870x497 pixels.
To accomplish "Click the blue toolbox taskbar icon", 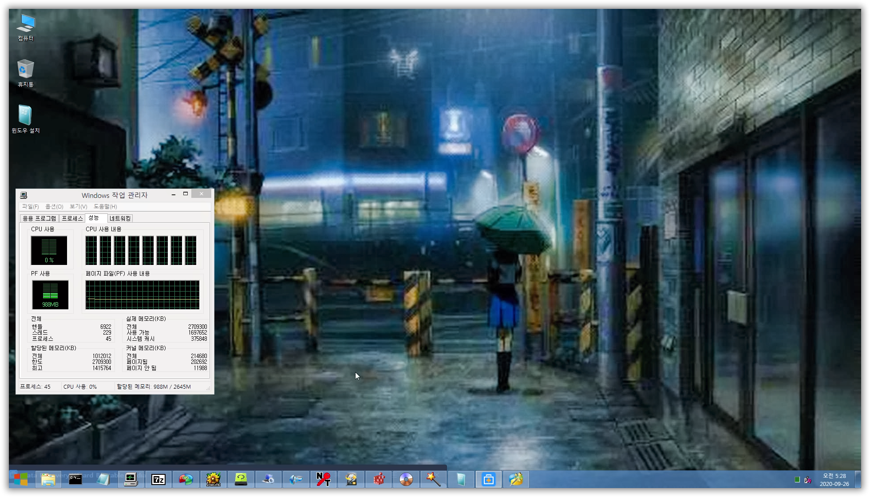I will [x=489, y=479].
